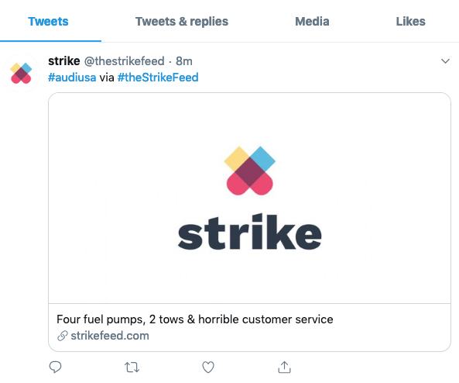The height and width of the screenshot is (383, 459).
Task: Click the strike display name
Action: point(63,61)
